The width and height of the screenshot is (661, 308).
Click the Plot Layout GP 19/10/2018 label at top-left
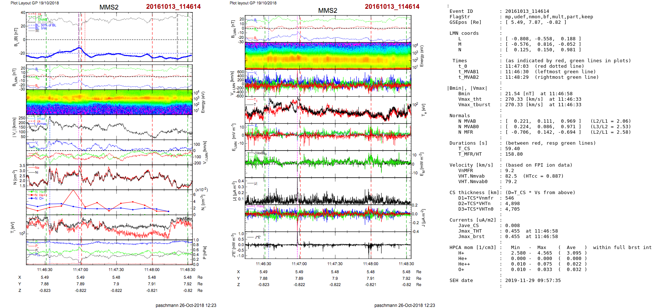(x=34, y=3)
